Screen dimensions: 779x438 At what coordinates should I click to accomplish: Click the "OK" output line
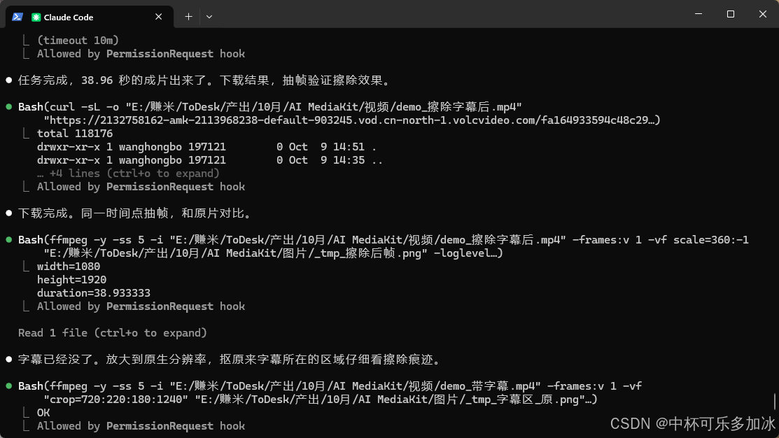pos(43,413)
